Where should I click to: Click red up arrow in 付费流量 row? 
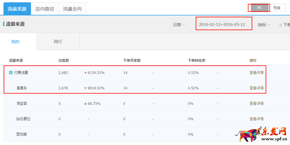(x=85, y=73)
